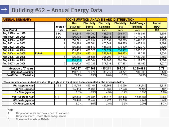
Task: Select the 'Time Period' column header
Action: 10,30
